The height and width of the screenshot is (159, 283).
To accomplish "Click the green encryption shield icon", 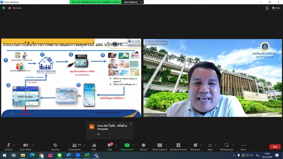I will point(4,8).
